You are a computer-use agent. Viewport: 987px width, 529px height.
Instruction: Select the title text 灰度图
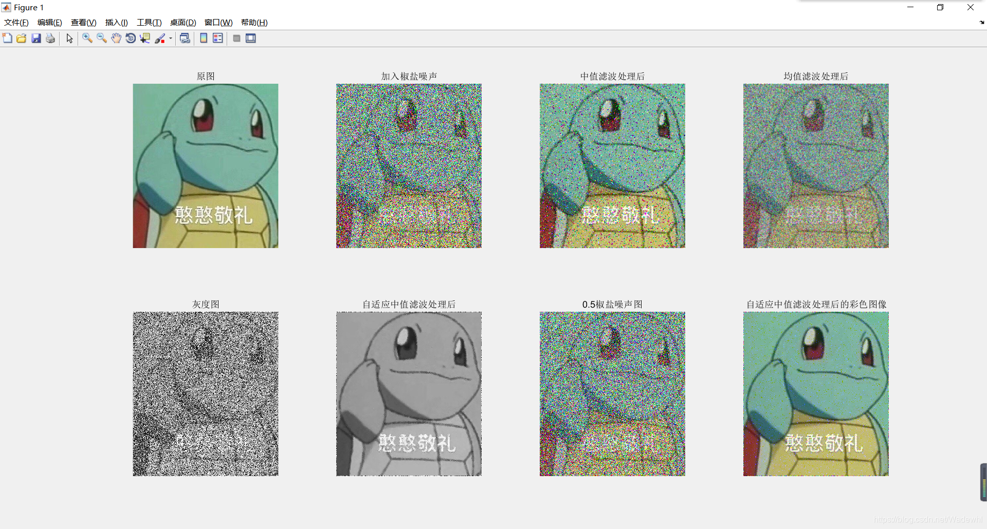206,305
